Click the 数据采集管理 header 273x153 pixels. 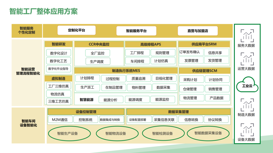coord(178,112)
